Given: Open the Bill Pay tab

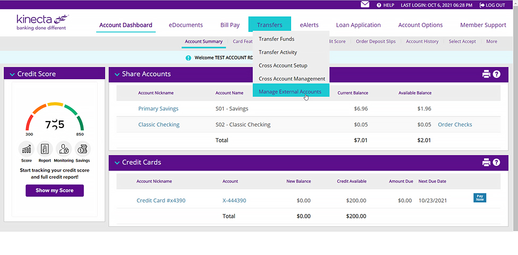Looking at the screenshot, I should (x=230, y=25).
